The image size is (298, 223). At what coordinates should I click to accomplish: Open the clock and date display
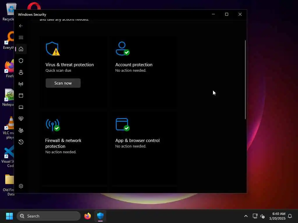(277, 216)
